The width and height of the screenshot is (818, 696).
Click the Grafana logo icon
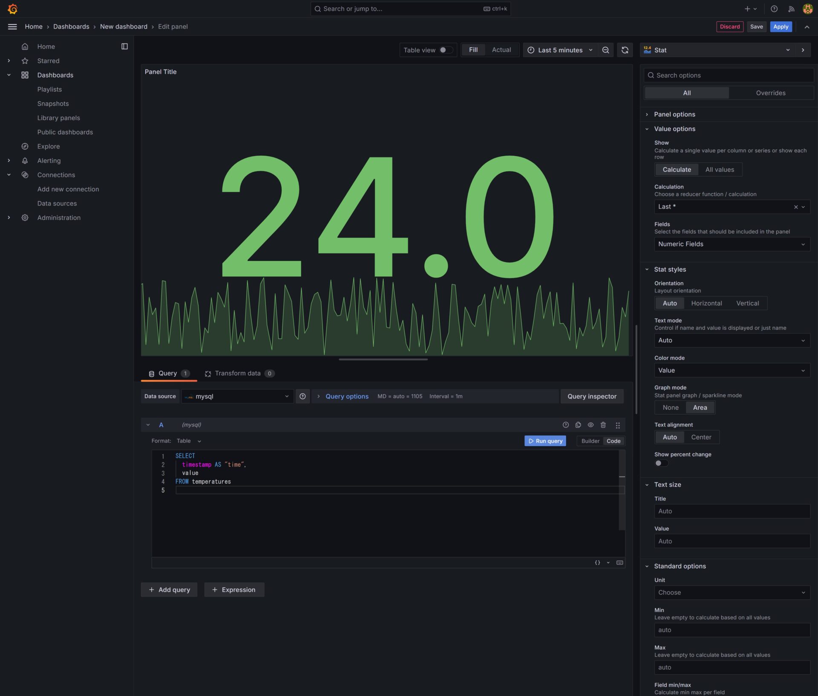point(12,9)
